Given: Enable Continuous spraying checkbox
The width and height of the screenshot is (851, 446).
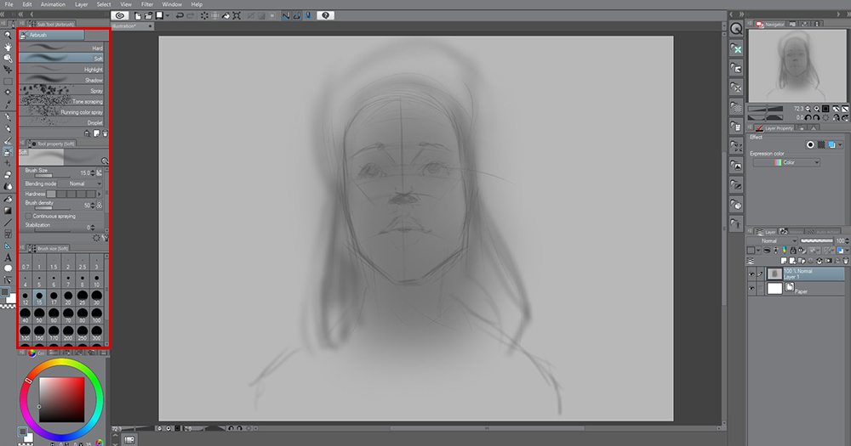Looking at the screenshot, I should coord(29,216).
